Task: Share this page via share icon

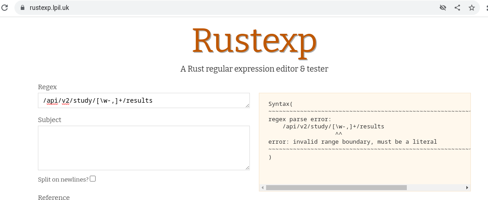Action: [x=457, y=8]
